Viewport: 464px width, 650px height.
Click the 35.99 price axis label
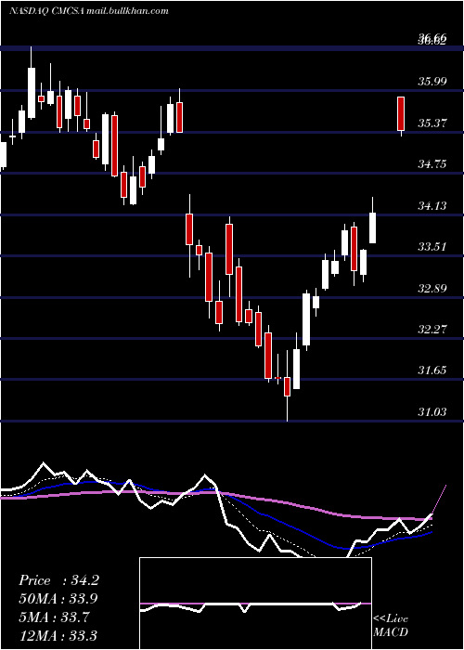[432, 82]
